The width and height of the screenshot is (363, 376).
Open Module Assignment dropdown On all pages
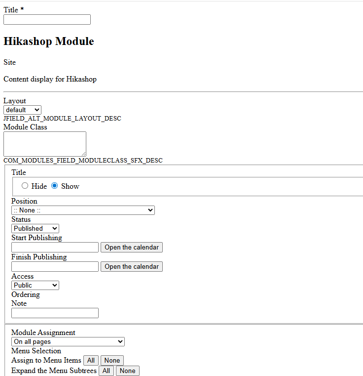point(68,342)
